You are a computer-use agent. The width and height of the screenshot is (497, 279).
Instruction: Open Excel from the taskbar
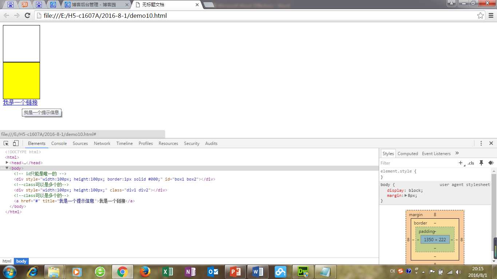(x=168, y=272)
